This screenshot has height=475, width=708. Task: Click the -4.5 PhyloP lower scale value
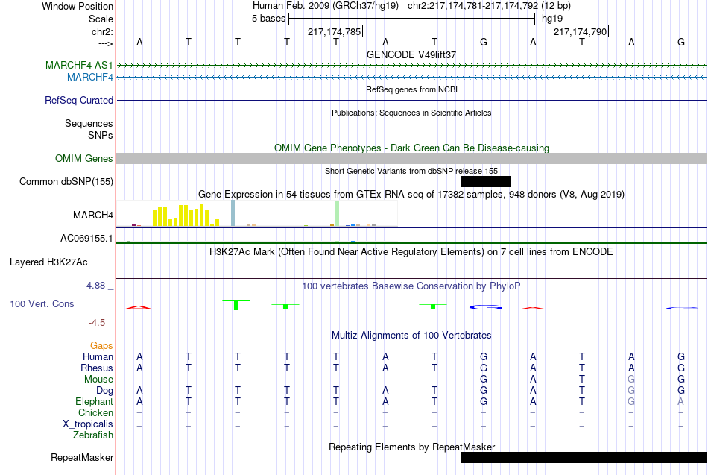(x=97, y=323)
